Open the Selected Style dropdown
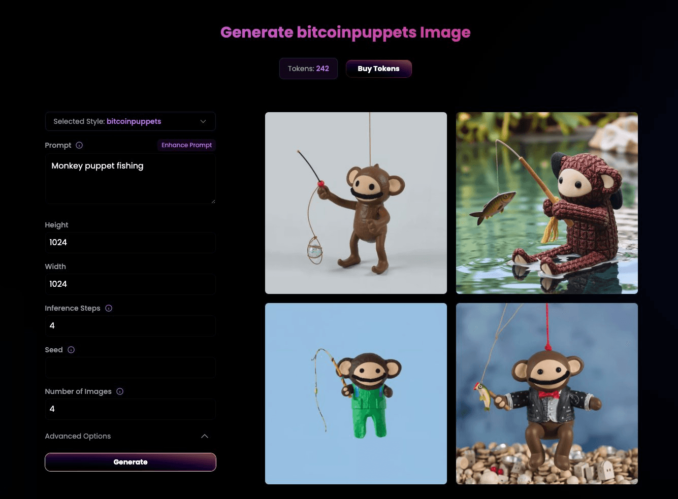 tap(130, 121)
